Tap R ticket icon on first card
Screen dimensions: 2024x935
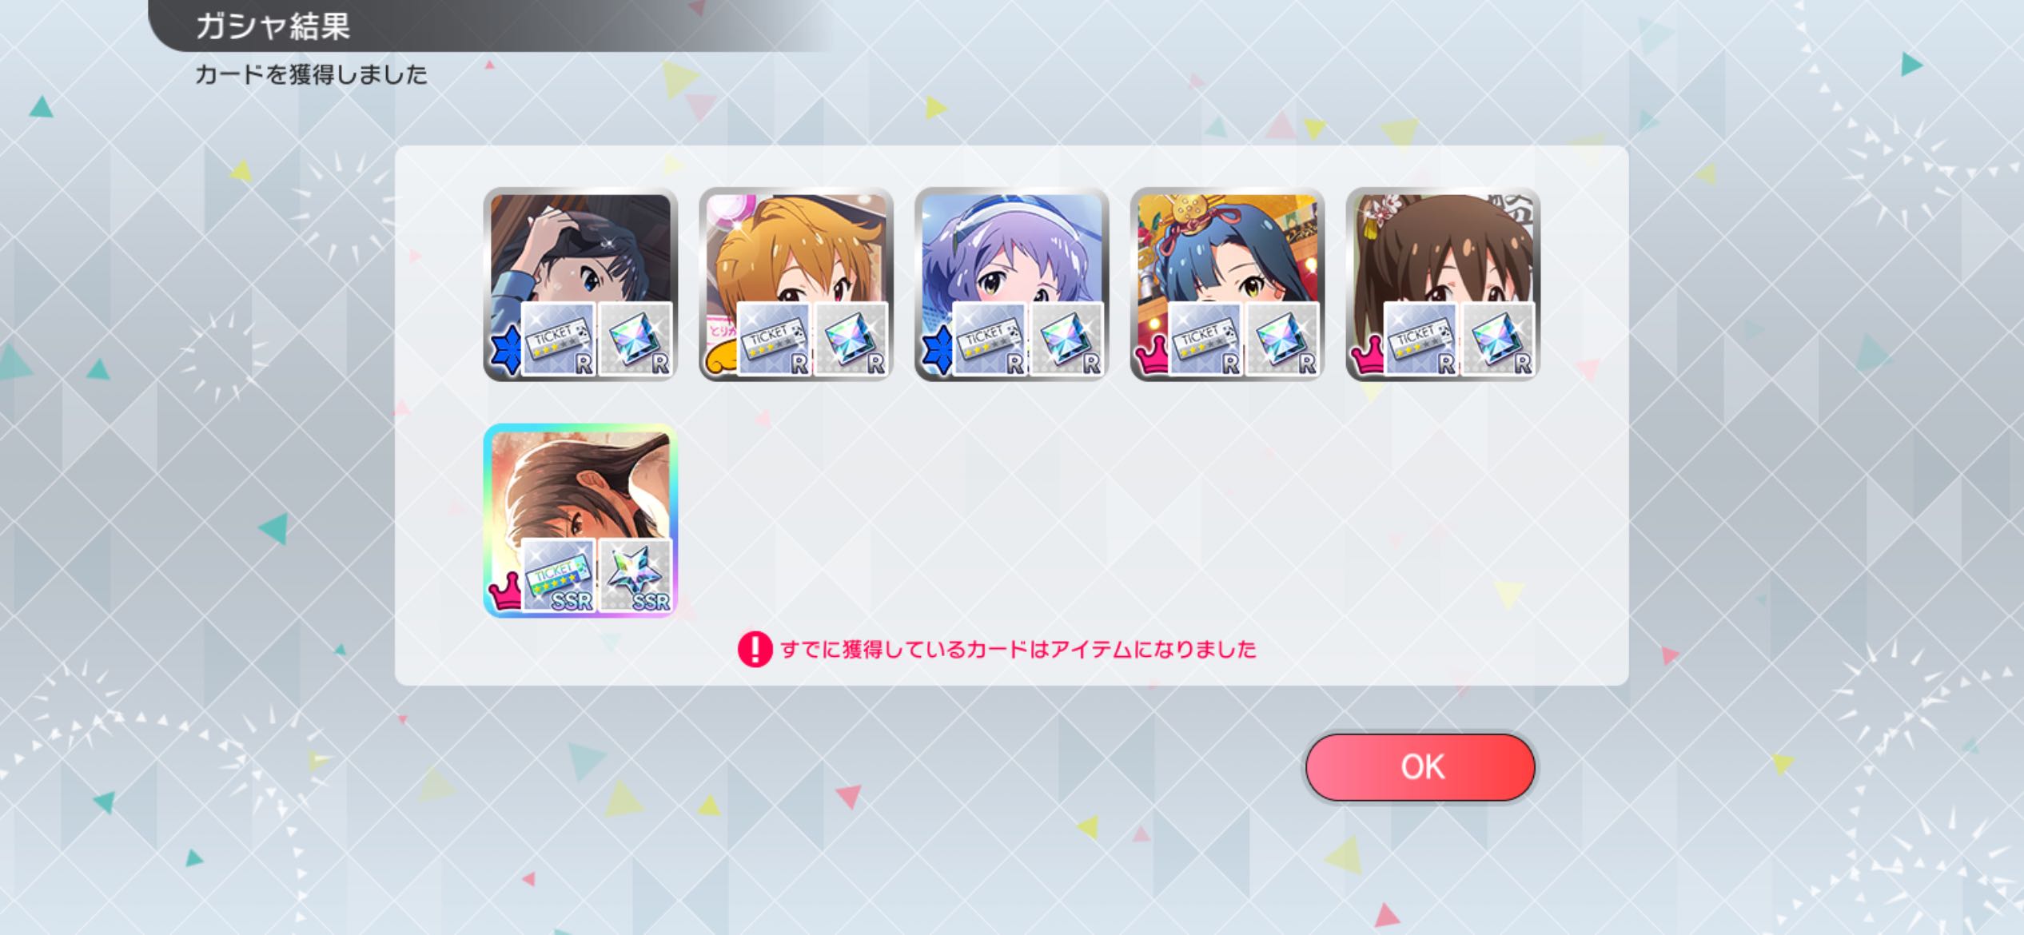(x=559, y=340)
